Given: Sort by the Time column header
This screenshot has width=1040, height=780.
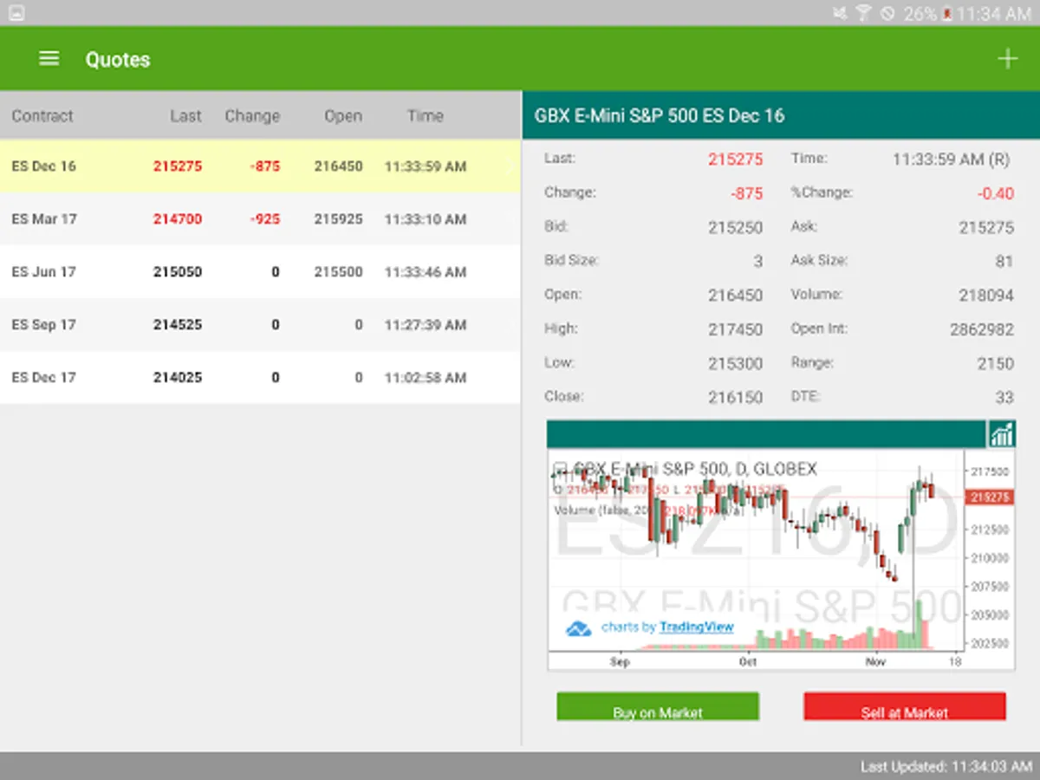Looking at the screenshot, I should click(425, 115).
